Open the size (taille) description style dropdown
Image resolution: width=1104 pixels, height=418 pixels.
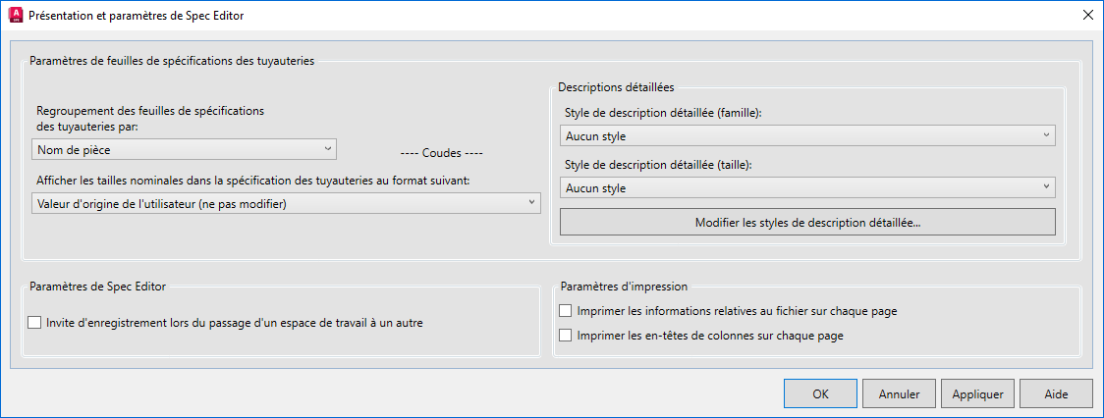pyautogui.click(x=807, y=187)
